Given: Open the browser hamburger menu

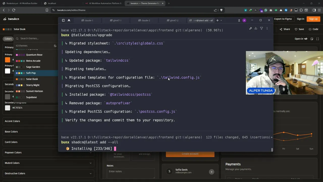Looking at the screenshot, I should [x=319, y=10].
